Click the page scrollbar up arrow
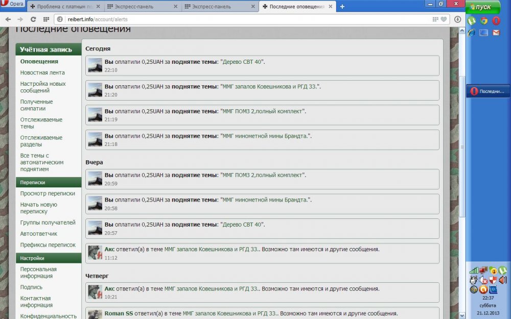 coord(462,31)
